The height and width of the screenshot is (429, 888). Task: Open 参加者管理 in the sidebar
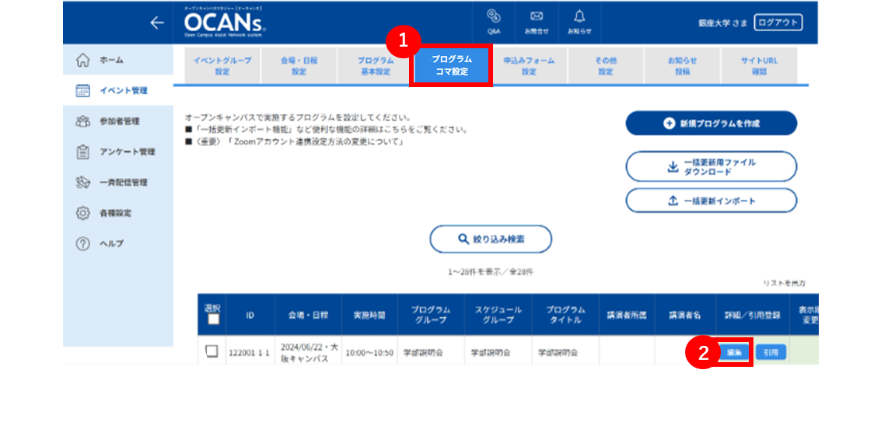coord(117,121)
